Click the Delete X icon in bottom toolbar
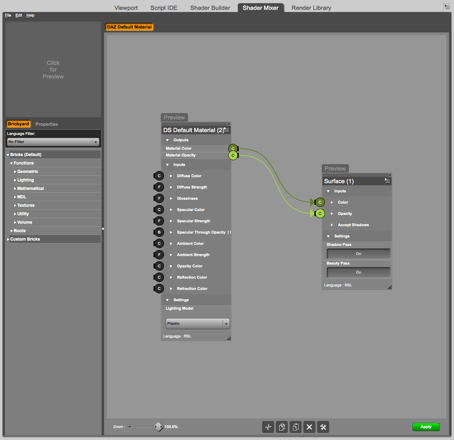This screenshot has width=454, height=440. [309, 427]
